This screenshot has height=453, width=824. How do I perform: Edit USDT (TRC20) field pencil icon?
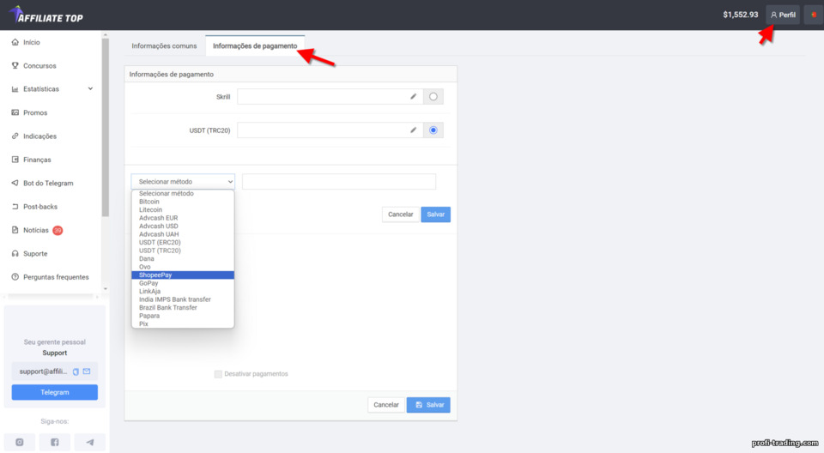click(413, 130)
